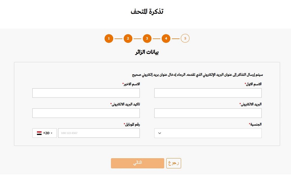Expand the الجنسية nationality dropdown
Image resolution: width=291 pixels, height=187 pixels.
tap(208, 133)
